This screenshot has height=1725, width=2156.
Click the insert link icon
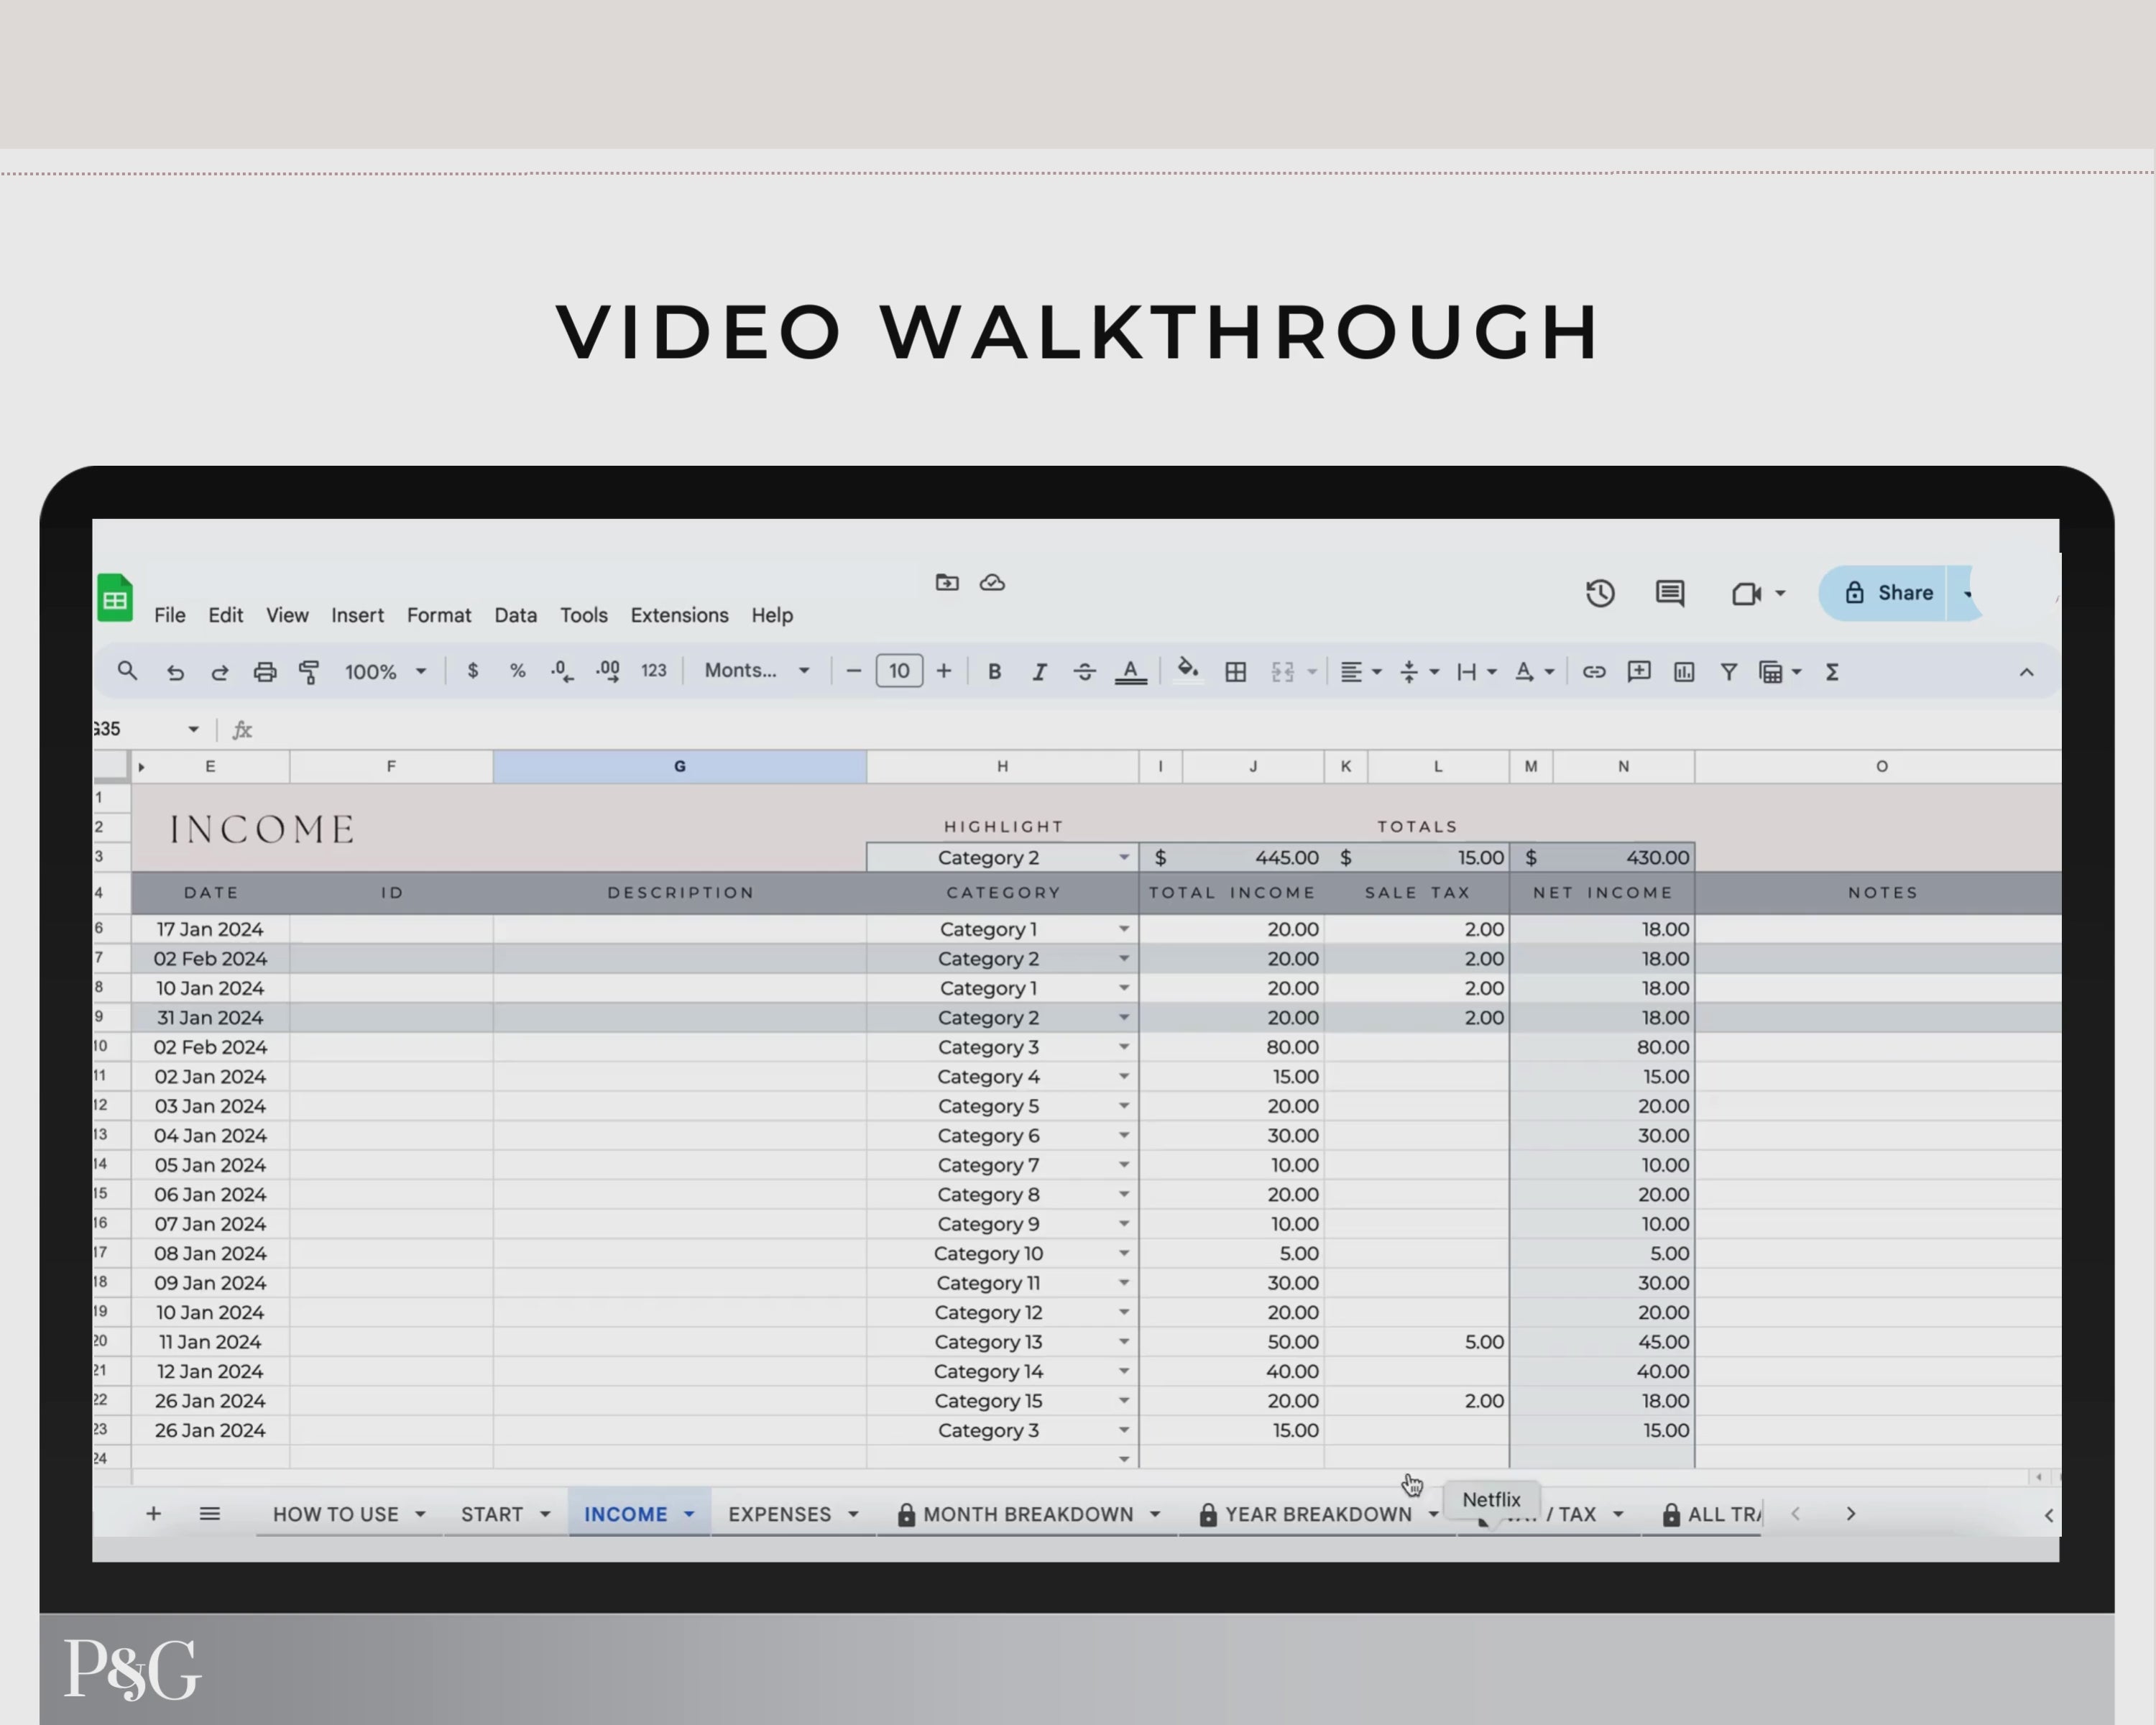point(1593,672)
